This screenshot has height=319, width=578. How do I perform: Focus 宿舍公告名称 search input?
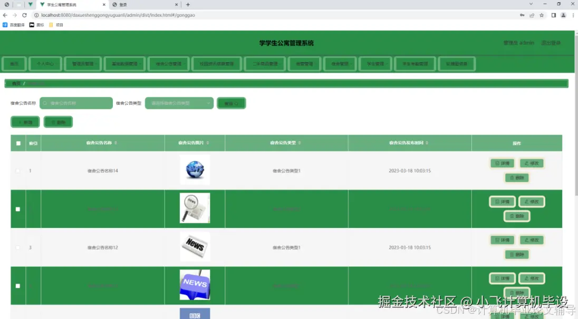pyautogui.click(x=76, y=103)
